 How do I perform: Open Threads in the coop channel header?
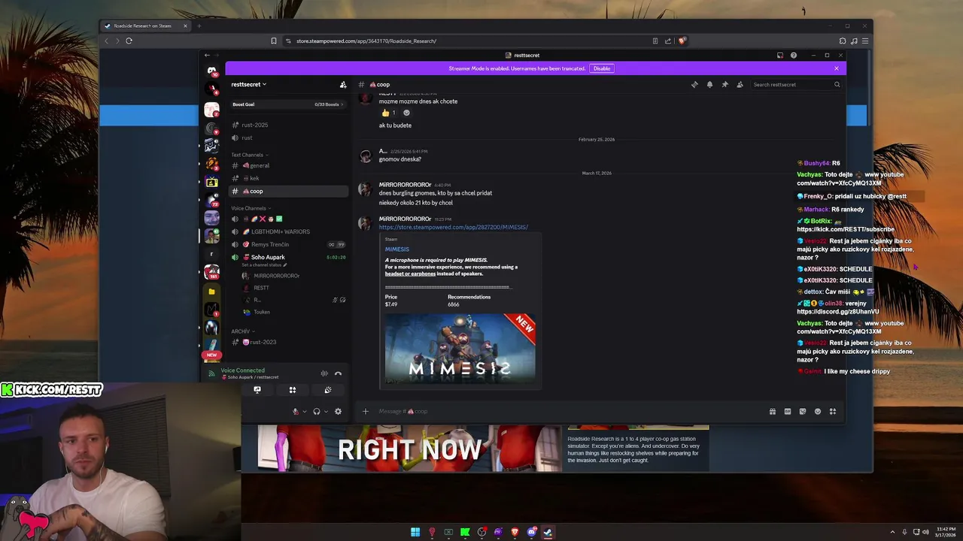(x=694, y=84)
